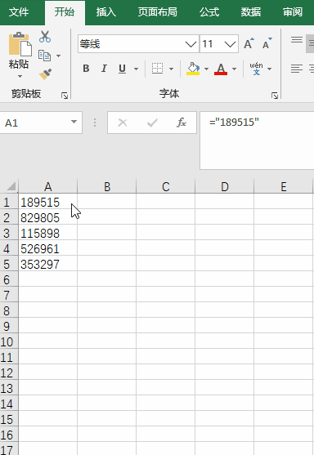Select column E header
This screenshot has width=314, height=455.
284,186
